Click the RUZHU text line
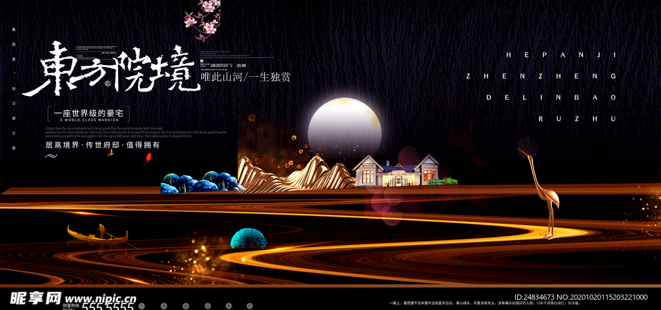This screenshot has height=310, width=661. [x=579, y=119]
